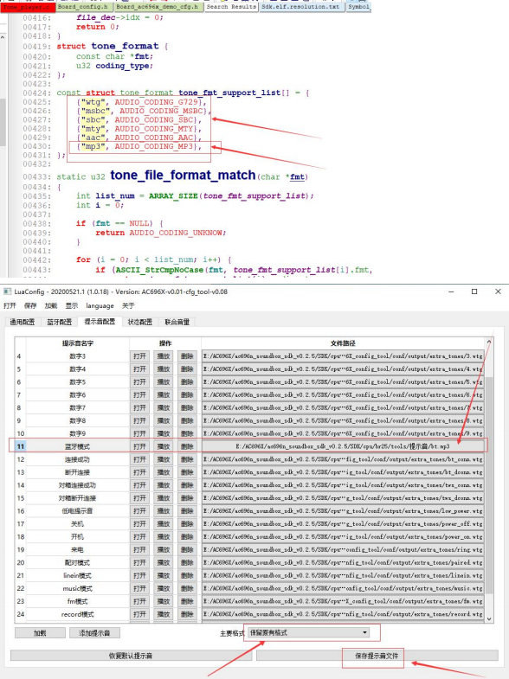
Task: Click 播放 for the 连接成功 row
Action: click(164, 459)
